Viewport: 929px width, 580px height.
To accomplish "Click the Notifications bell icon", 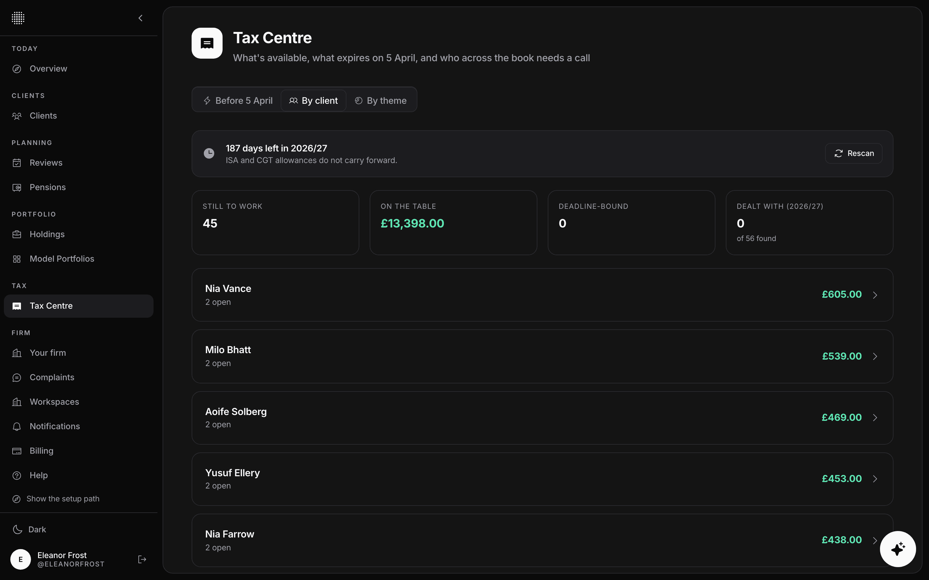I will click(17, 427).
